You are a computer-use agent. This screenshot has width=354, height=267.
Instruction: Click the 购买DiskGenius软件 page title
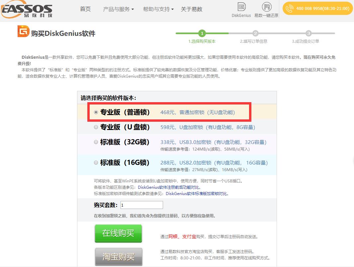(x=63, y=33)
